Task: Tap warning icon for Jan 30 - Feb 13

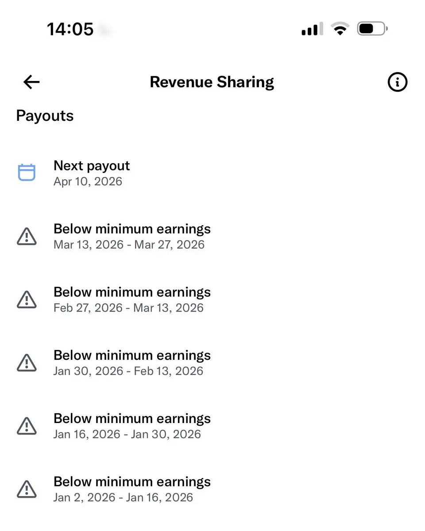Action: coord(27,363)
